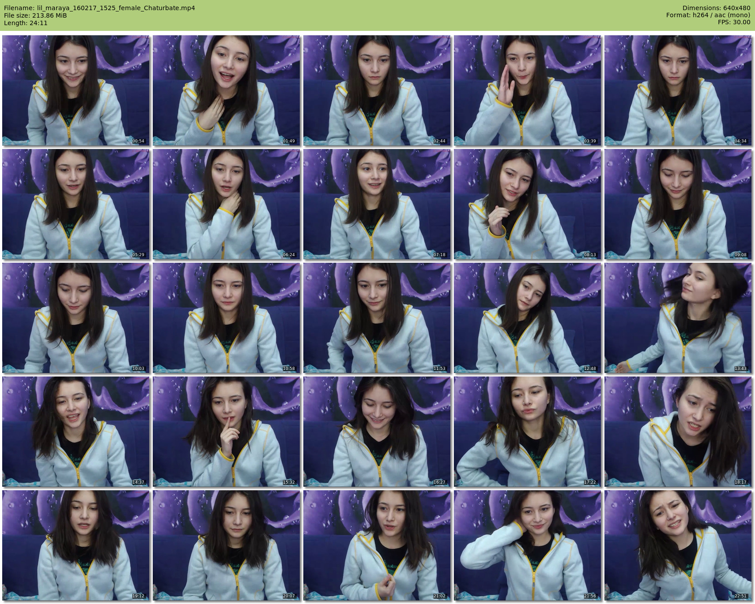Screen dimensions: 755x604
Task: Select the frame at timestamp 18:17
Action: [x=678, y=432]
